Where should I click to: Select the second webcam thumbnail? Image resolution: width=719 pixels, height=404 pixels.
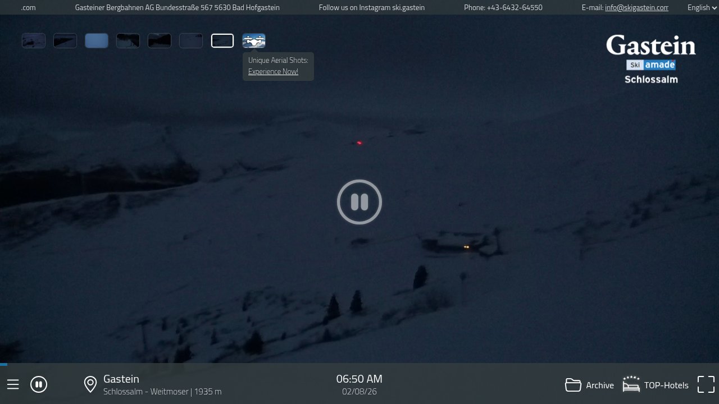(65, 41)
